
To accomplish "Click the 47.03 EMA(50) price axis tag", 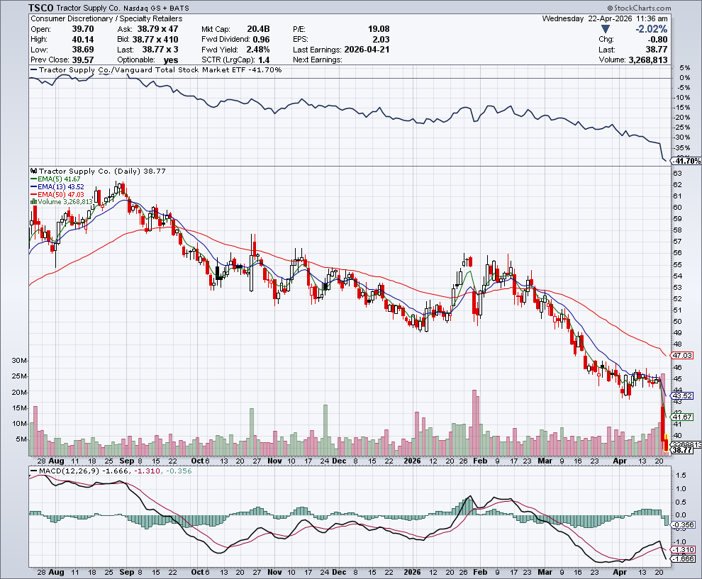I will [683, 355].
